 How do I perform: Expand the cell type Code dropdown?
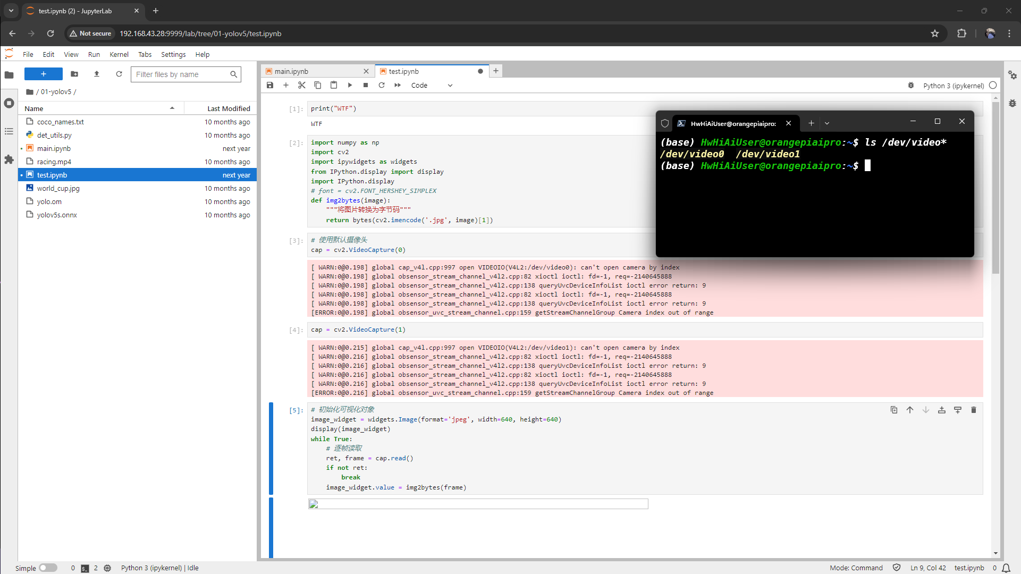coord(432,85)
